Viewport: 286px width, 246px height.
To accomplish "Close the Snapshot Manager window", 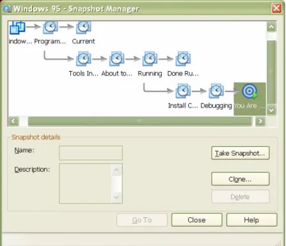I will tap(276, 8).
